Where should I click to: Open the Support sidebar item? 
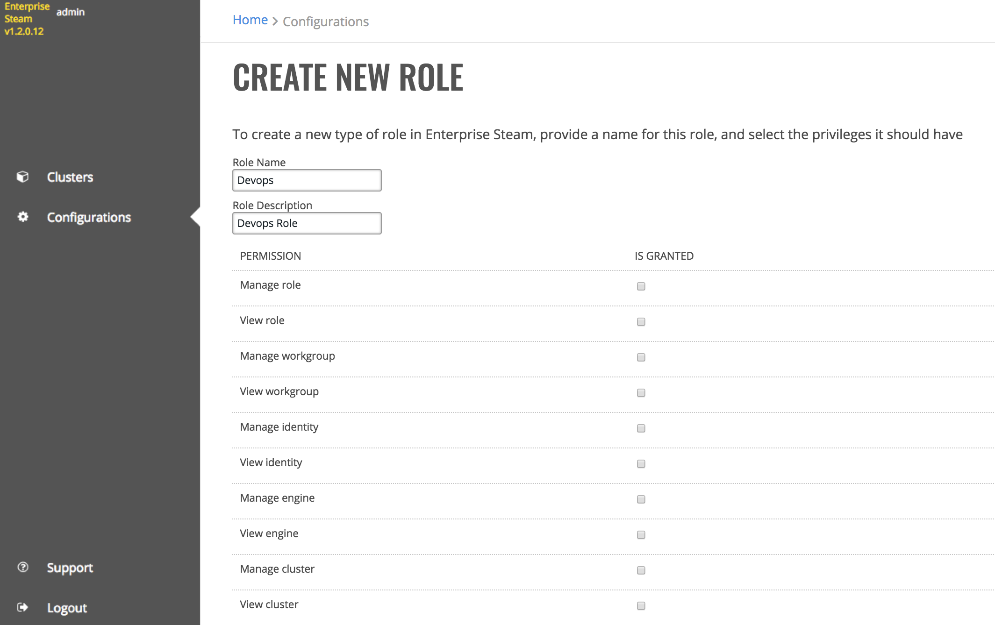pyautogui.click(x=70, y=568)
